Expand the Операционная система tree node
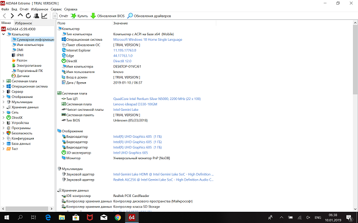Viewport: 358px width, 223px height. tap(4, 86)
